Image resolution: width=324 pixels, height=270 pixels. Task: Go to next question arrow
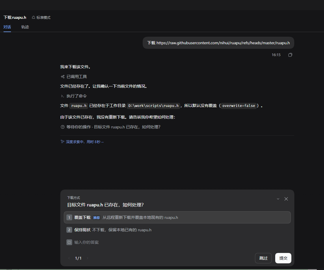click(x=87, y=258)
